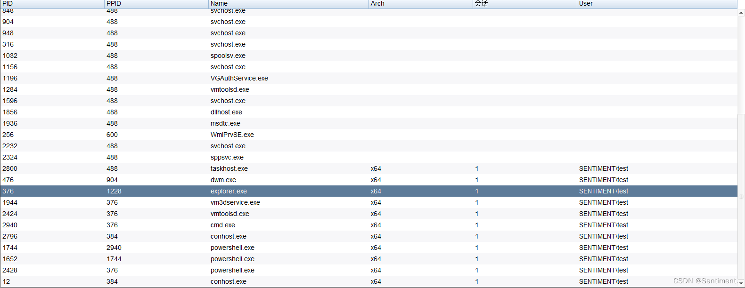Sort by the Name column header
This screenshot has width=745, height=288.
pyautogui.click(x=288, y=4)
